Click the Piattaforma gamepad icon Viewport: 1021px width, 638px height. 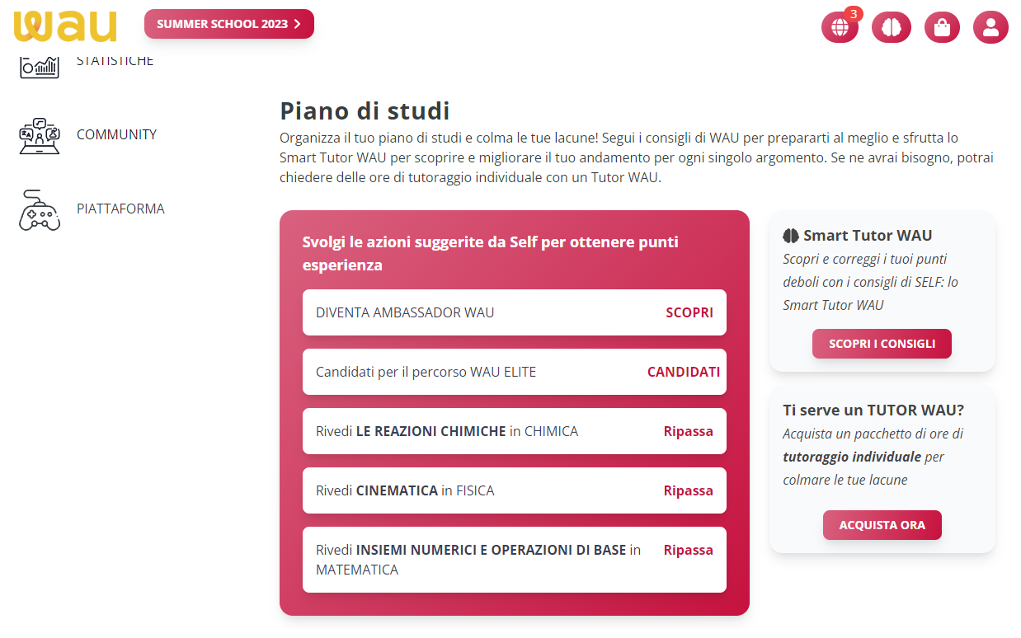coord(40,210)
